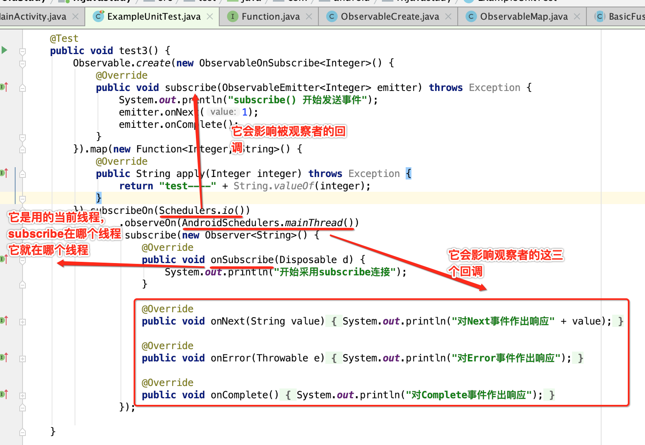Click the opening folded brace of onError

pos(334,358)
